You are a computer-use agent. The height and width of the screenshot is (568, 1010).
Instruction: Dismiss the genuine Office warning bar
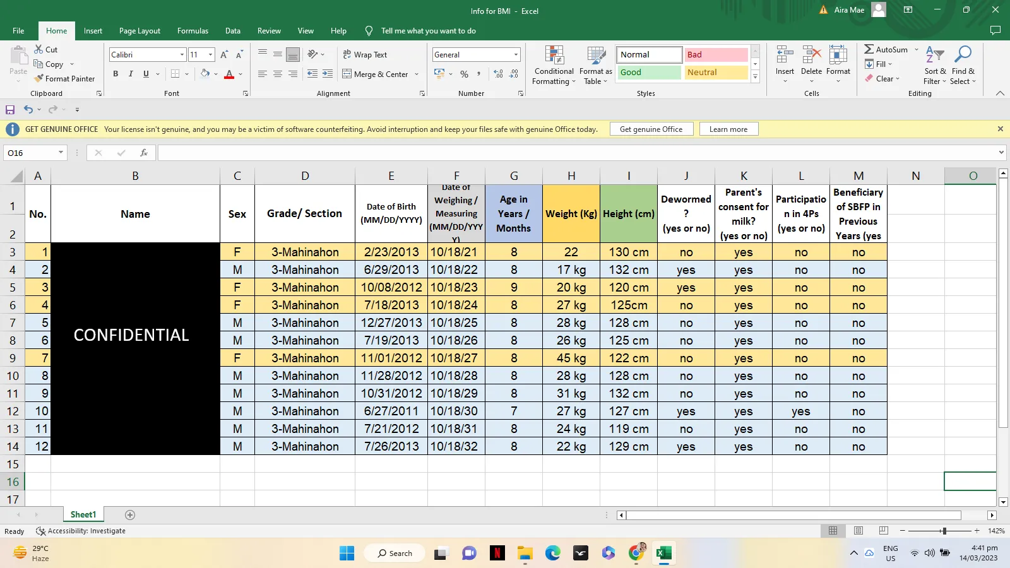coord(1000,129)
